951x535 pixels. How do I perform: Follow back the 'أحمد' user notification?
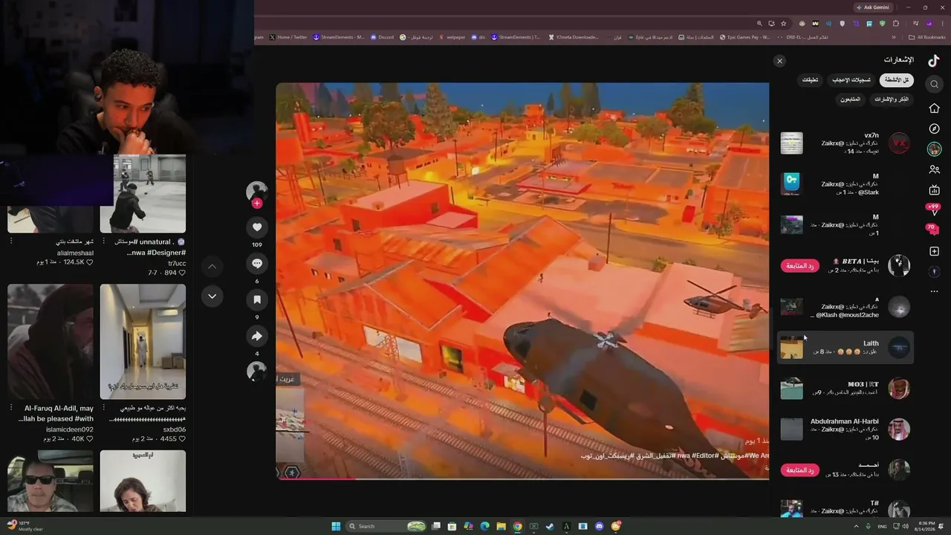coord(800,470)
